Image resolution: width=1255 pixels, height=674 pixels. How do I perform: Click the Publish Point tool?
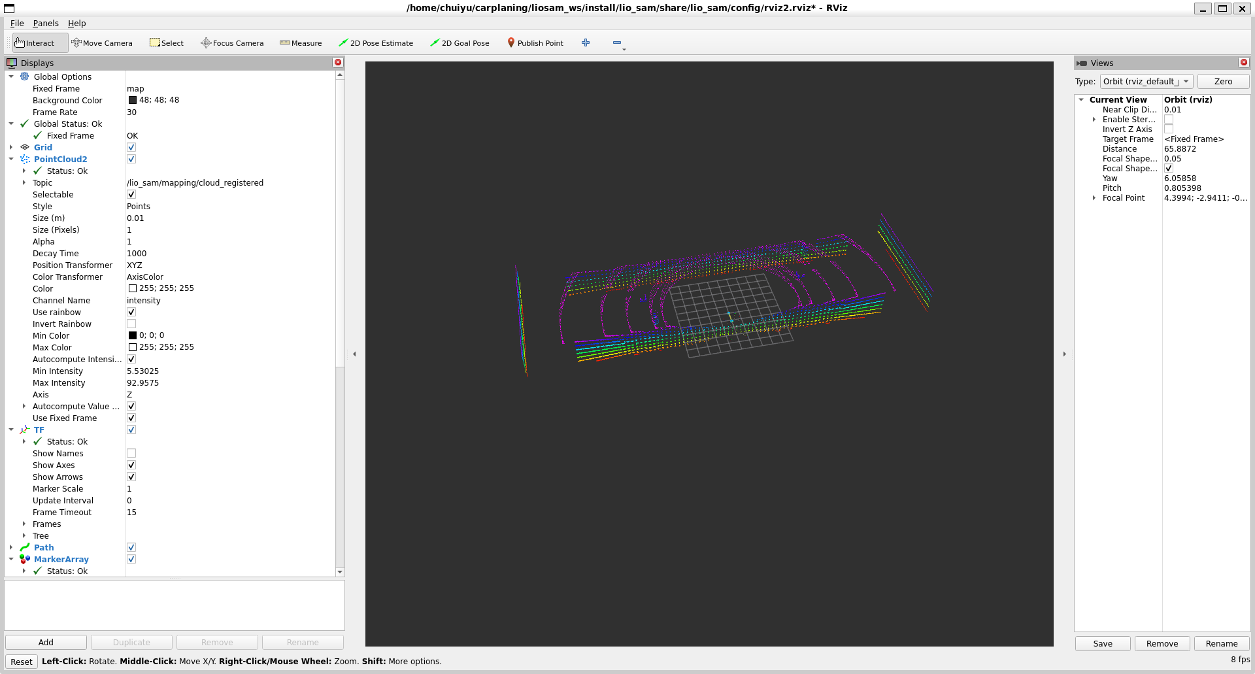[535, 43]
